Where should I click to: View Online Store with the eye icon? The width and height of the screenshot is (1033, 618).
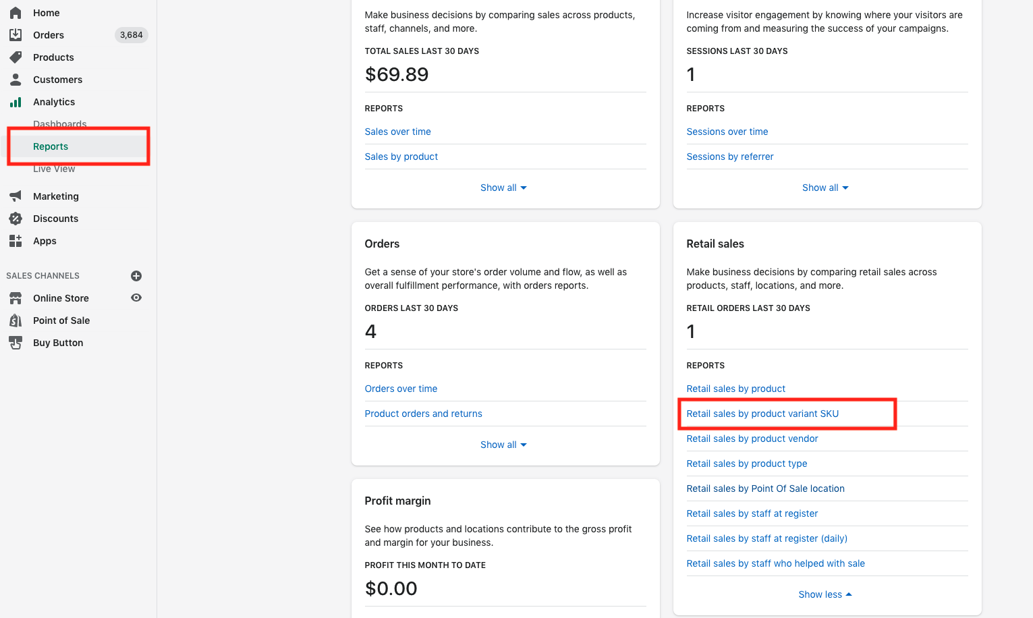pos(136,298)
